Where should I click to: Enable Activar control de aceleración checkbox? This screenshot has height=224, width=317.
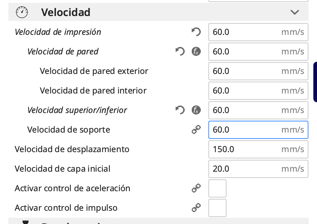pyautogui.click(x=217, y=188)
